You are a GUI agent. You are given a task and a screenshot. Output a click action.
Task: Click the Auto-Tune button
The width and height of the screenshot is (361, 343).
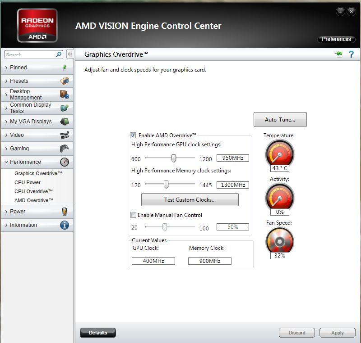point(280,119)
